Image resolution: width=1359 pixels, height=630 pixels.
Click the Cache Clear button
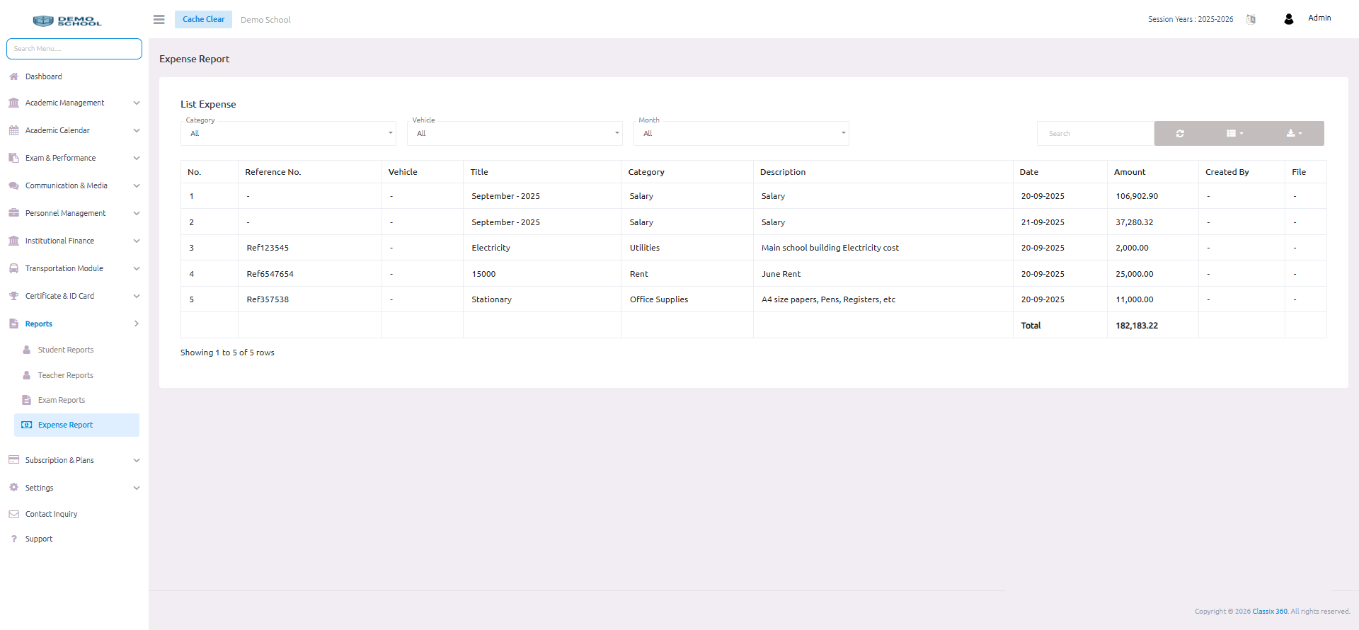(204, 19)
